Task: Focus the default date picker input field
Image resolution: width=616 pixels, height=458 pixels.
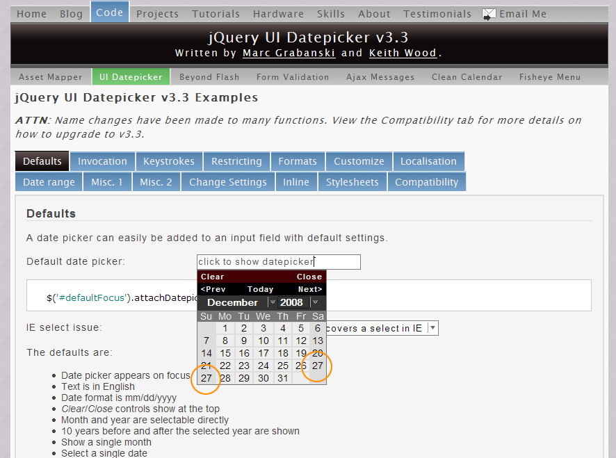Action: pos(278,262)
